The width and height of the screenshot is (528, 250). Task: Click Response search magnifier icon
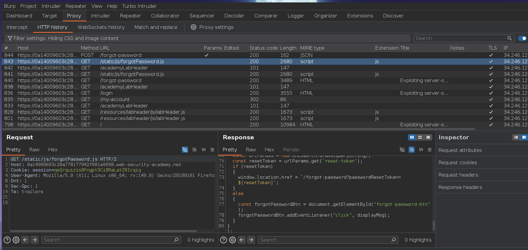(x=393, y=240)
